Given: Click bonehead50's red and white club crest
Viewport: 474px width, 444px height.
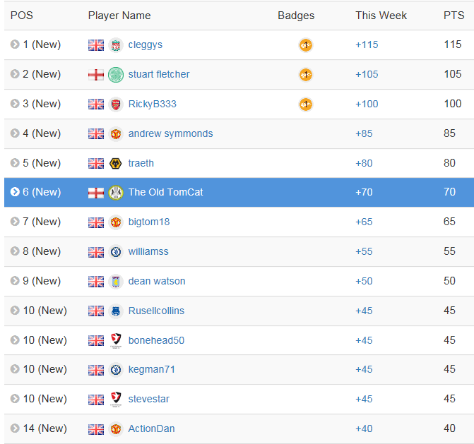Looking at the screenshot, I should tap(115, 341).
